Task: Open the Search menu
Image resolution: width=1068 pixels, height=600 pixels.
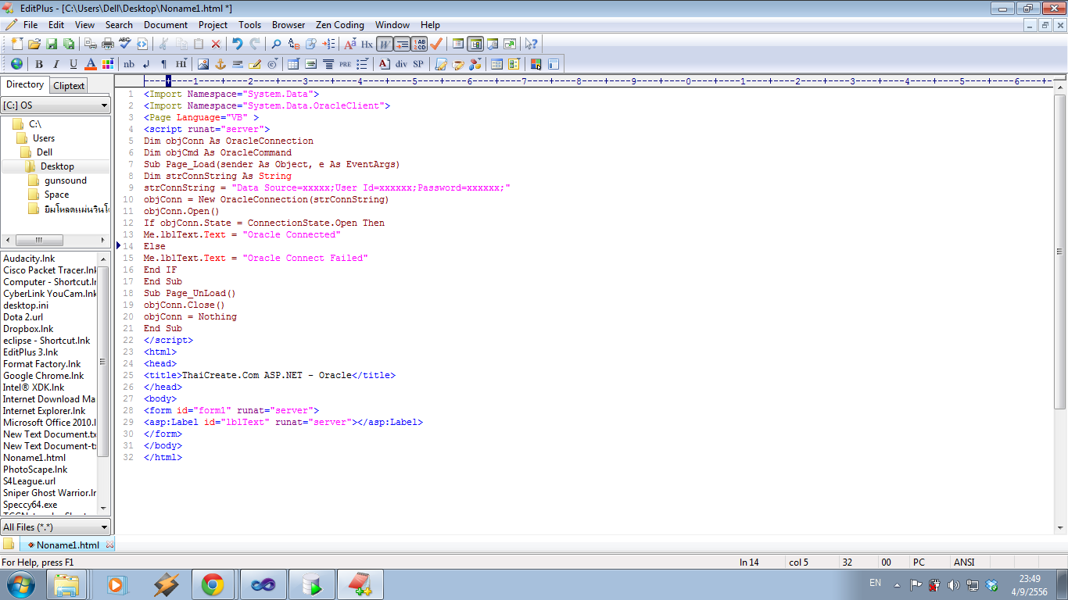Action: (119, 25)
